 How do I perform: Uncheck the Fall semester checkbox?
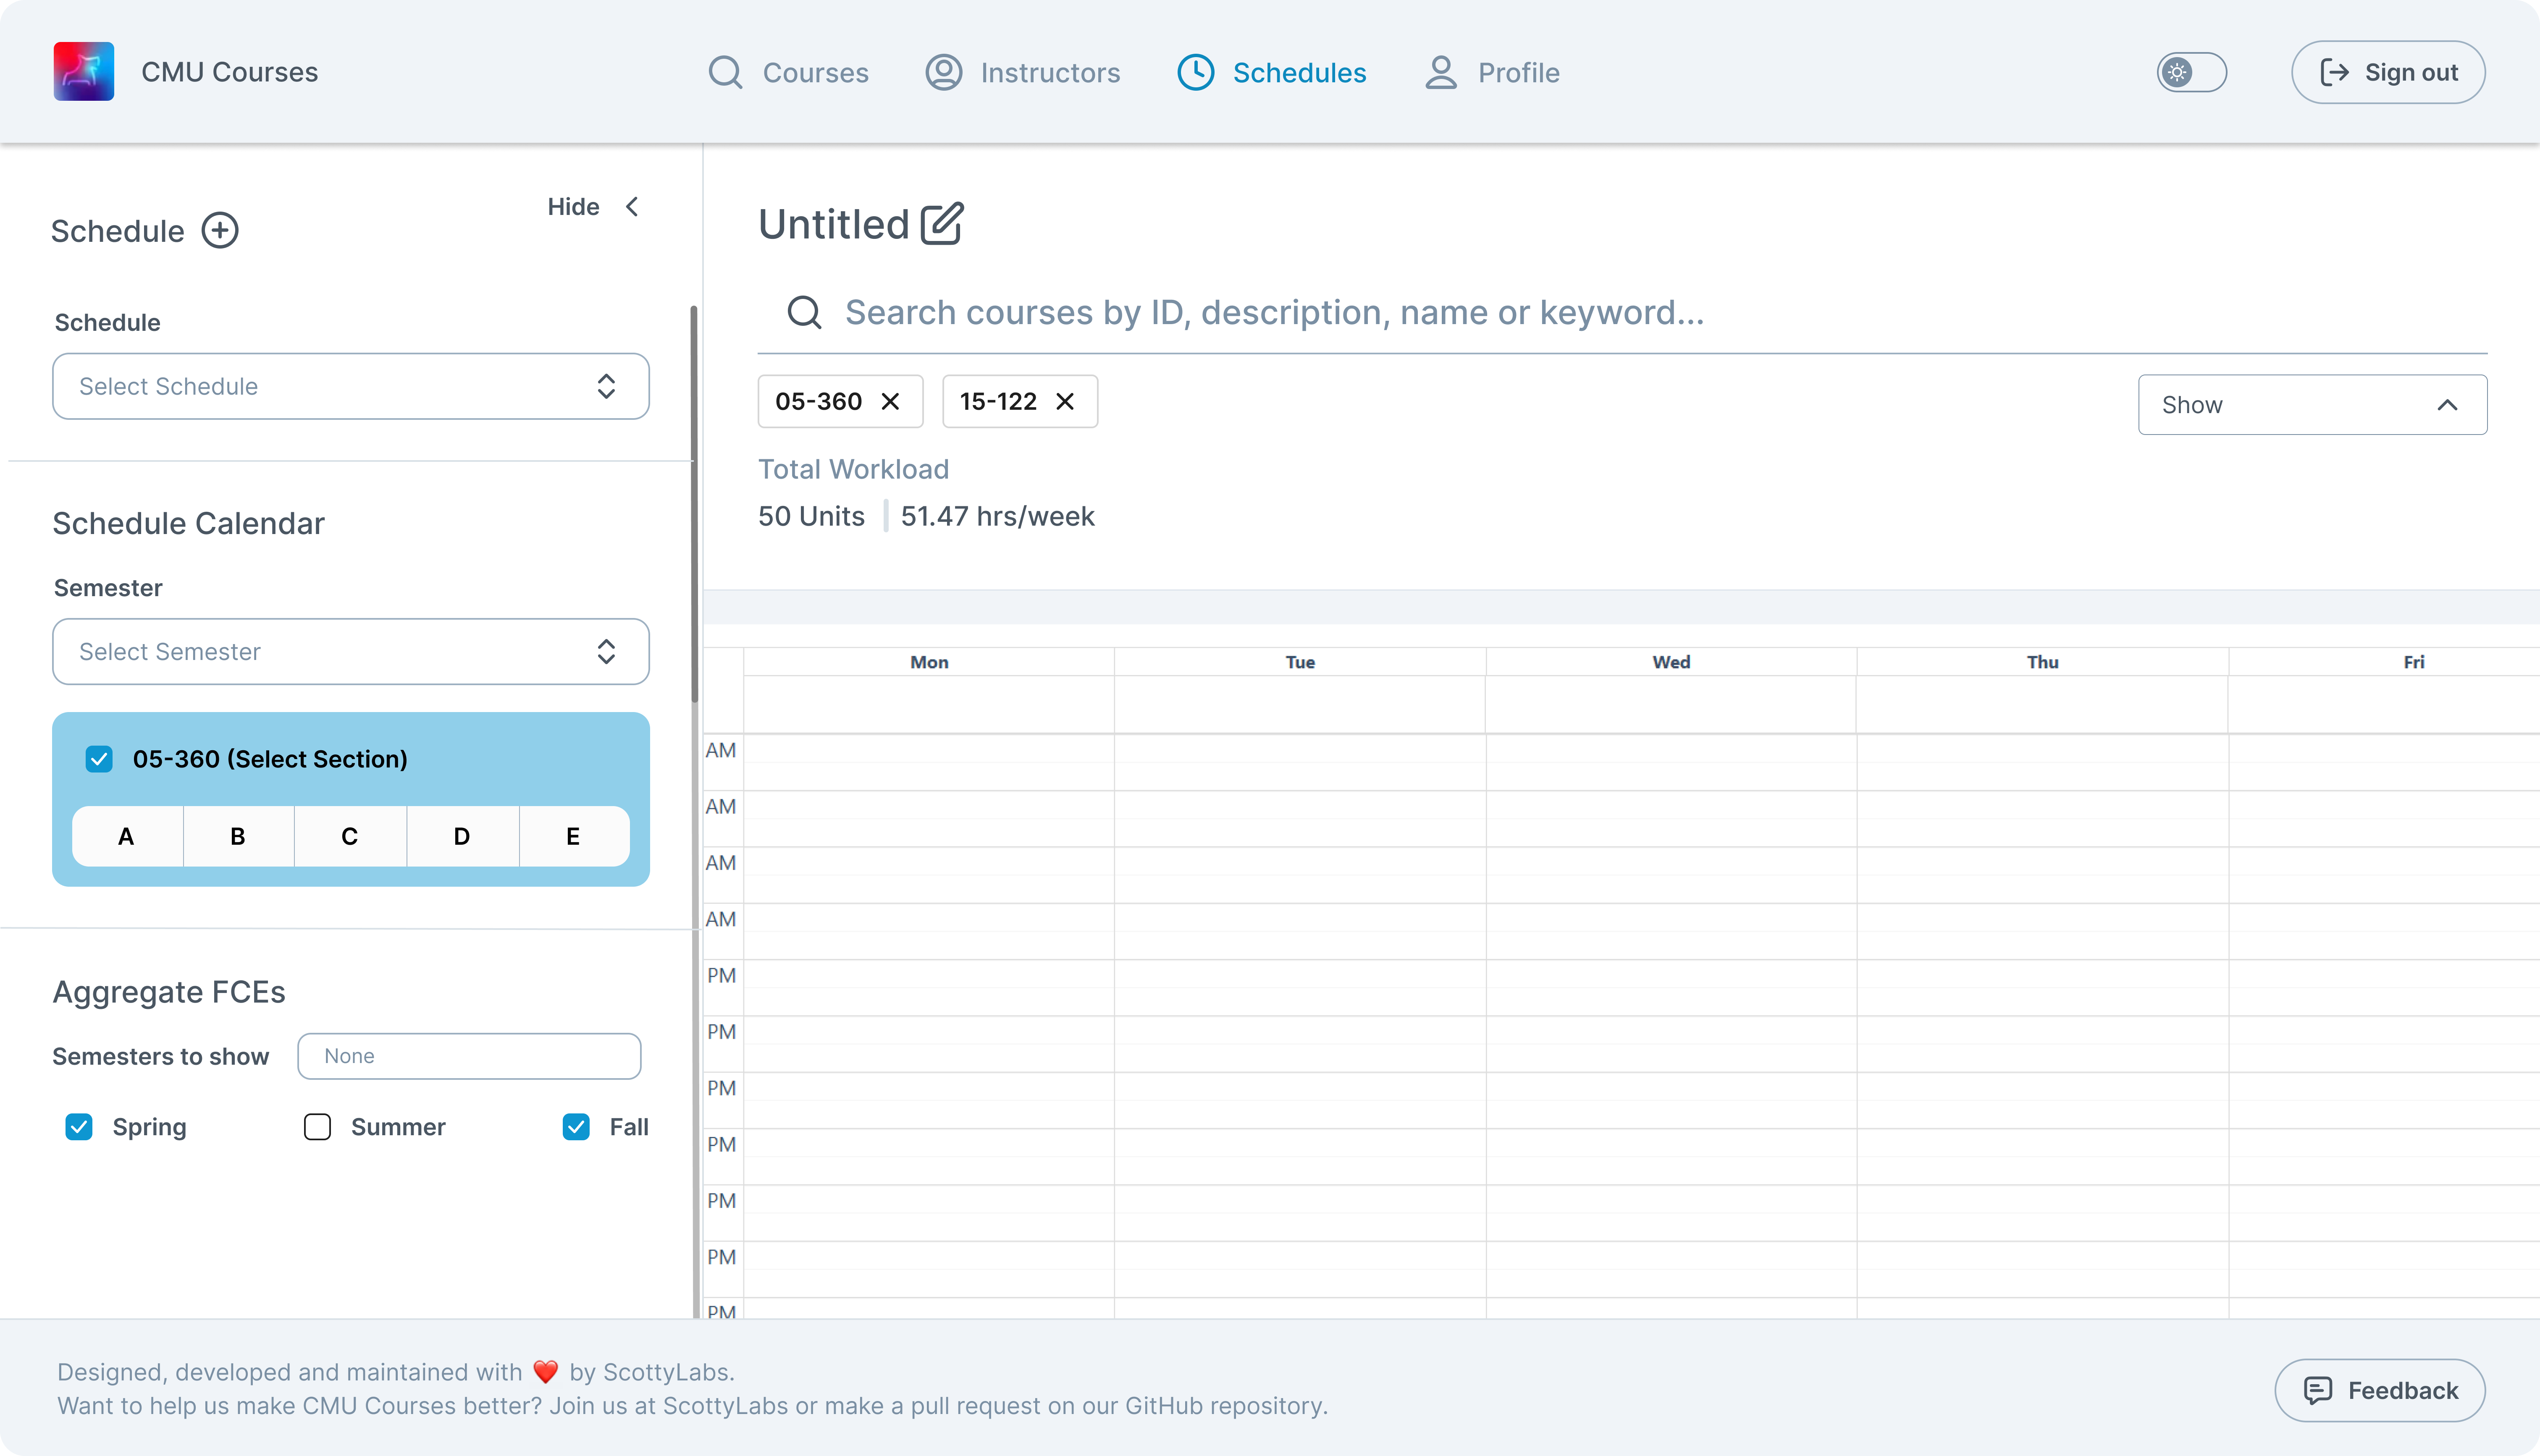576,1127
